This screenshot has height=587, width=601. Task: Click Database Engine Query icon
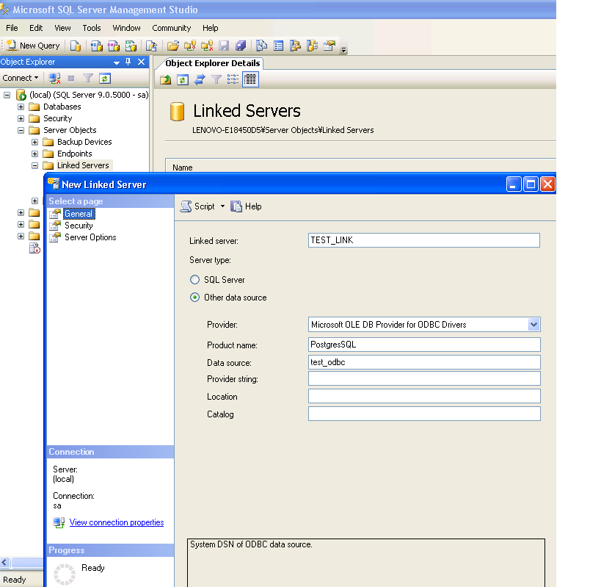(76, 46)
